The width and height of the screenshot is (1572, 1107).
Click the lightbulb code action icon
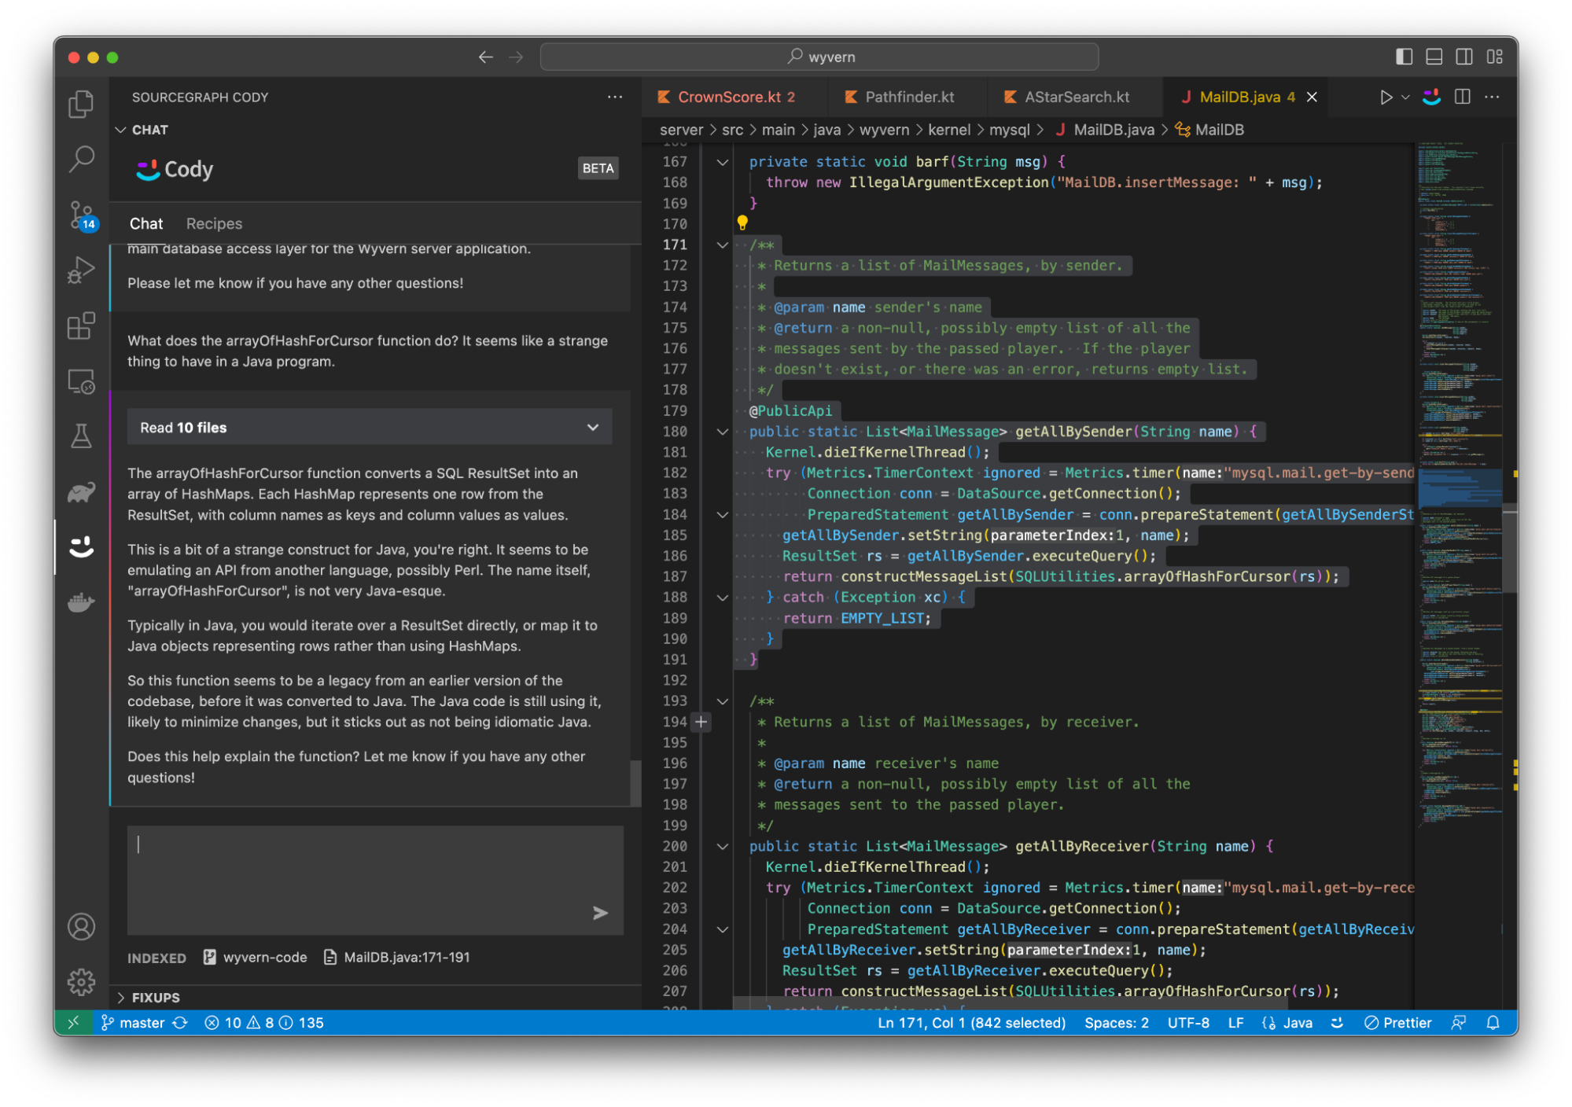742,223
